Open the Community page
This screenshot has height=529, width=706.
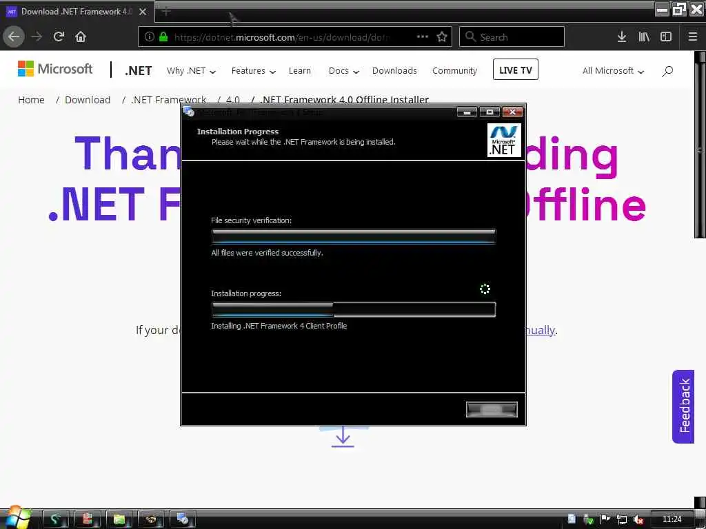click(x=454, y=71)
